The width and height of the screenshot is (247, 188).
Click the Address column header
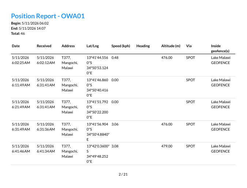68,46
